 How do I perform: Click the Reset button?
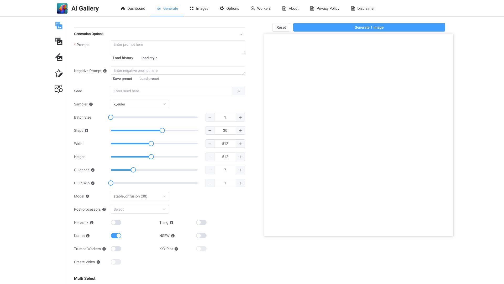tap(281, 27)
